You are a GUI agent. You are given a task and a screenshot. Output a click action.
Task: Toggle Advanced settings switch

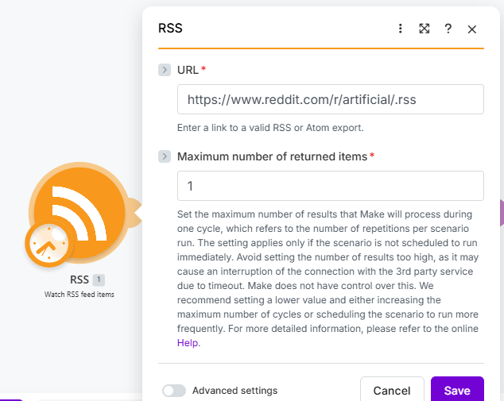click(174, 391)
